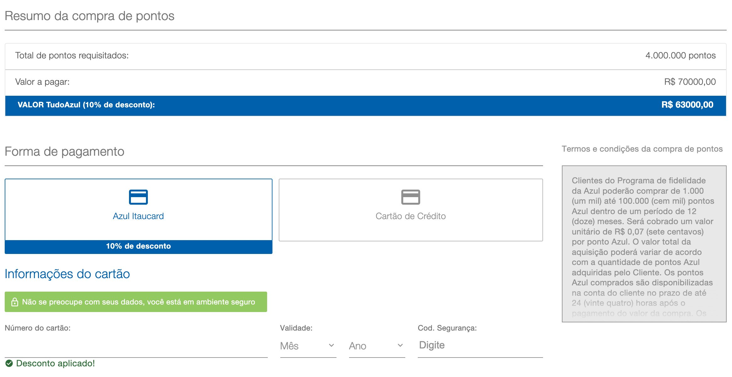Click the 'Valor a pagar:' label
Screen dimensions: 732x377
tap(42, 82)
